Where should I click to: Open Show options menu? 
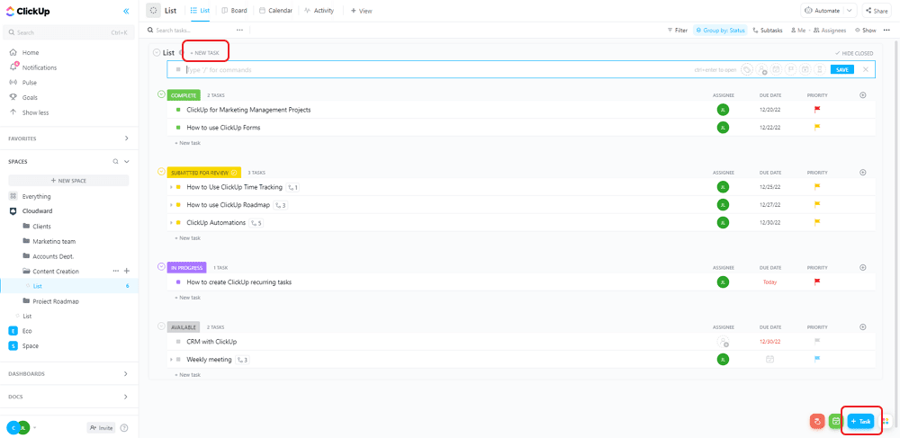[866, 30]
